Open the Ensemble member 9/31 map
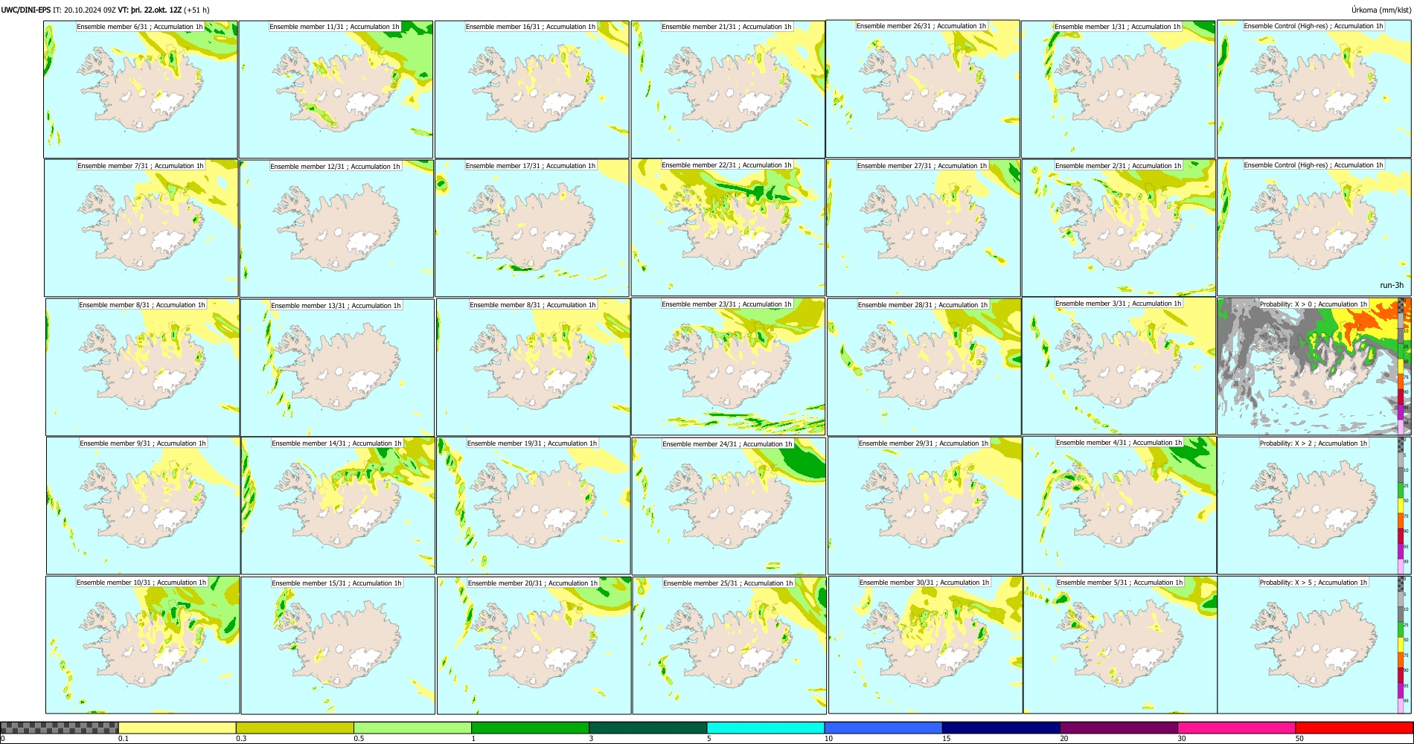Viewport: 1414px width, 744px height. point(143,505)
